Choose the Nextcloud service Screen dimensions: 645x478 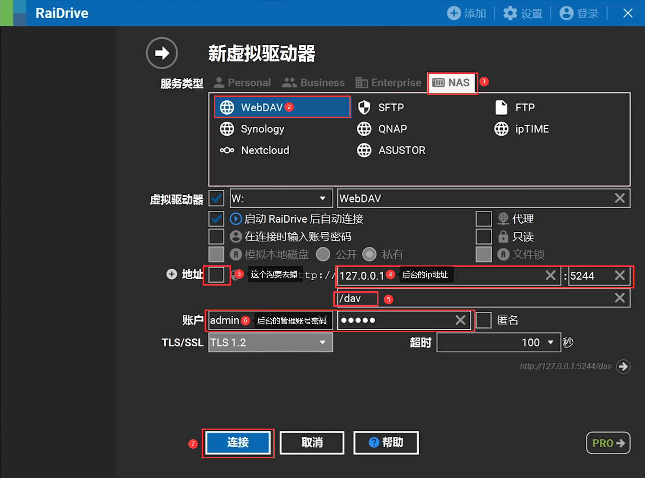(x=255, y=150)
